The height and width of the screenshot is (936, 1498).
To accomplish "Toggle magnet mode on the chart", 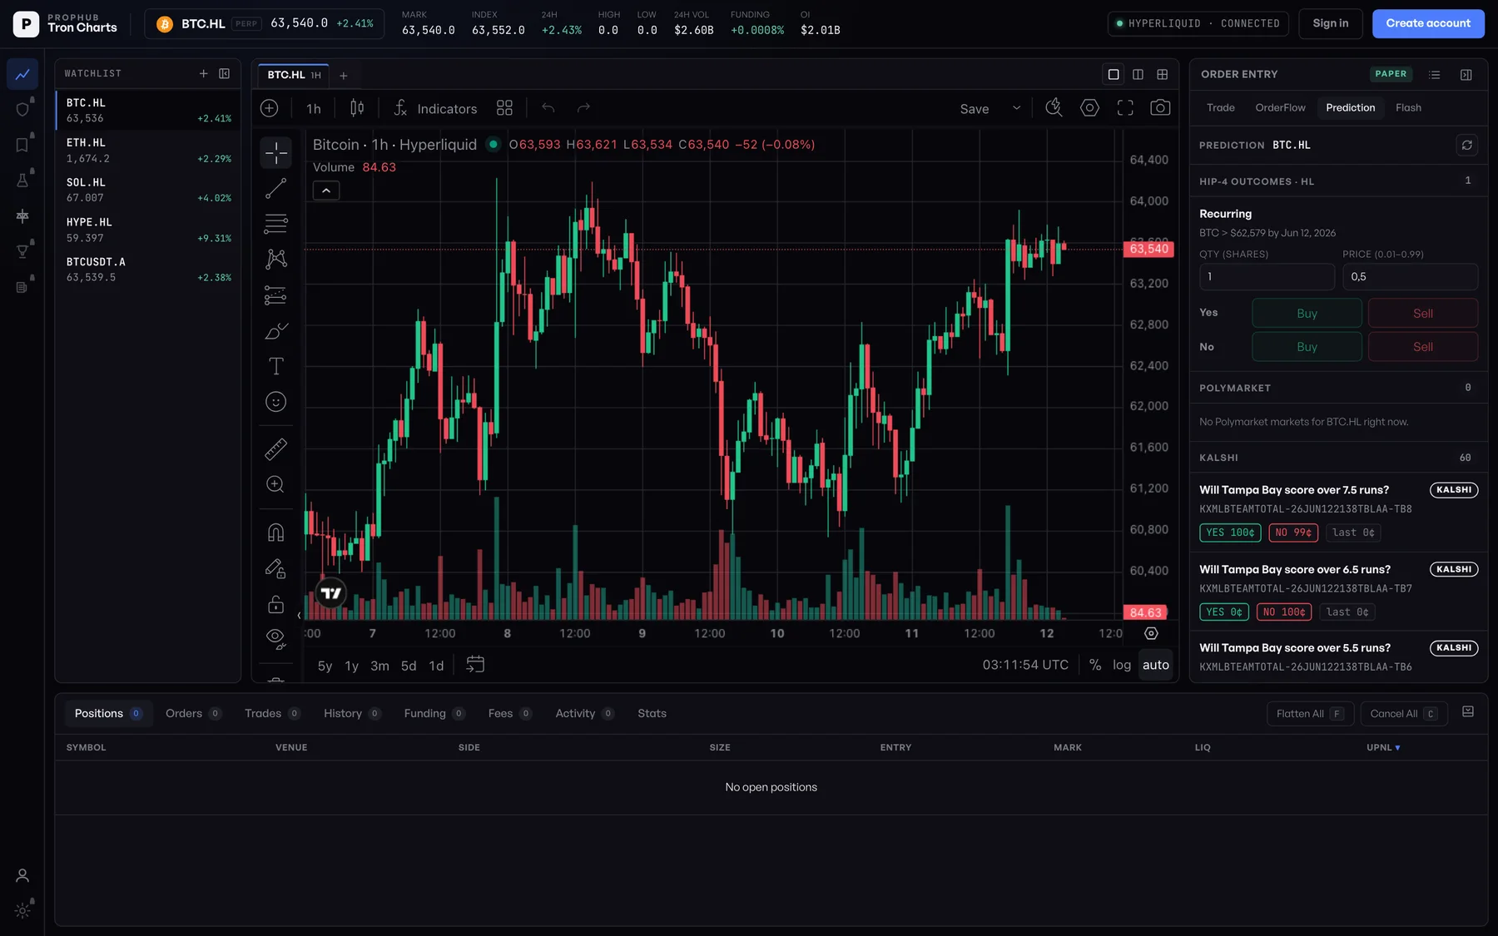I will tap(275, 532).
